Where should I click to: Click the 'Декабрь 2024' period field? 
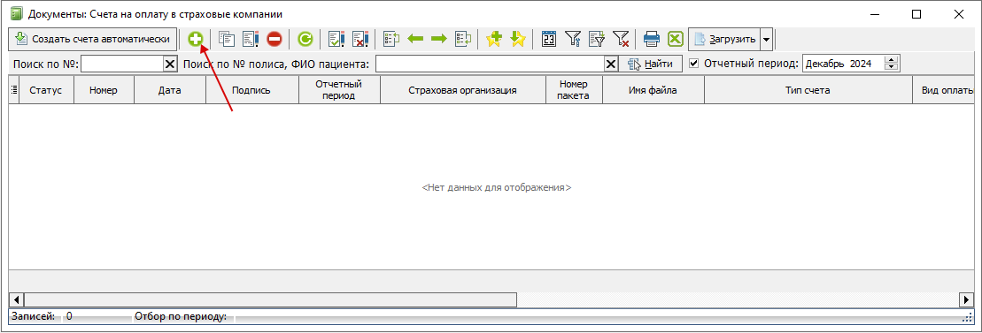pos(843,64)
